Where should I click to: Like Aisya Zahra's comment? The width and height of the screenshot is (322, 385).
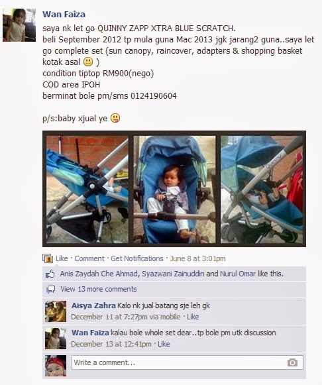point(193,317)
